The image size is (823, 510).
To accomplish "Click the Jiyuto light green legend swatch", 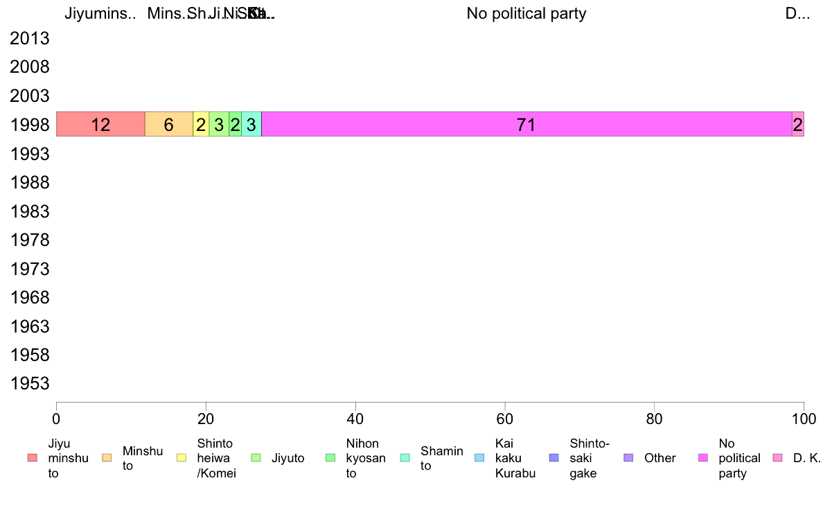I will [x=256, y=458].
